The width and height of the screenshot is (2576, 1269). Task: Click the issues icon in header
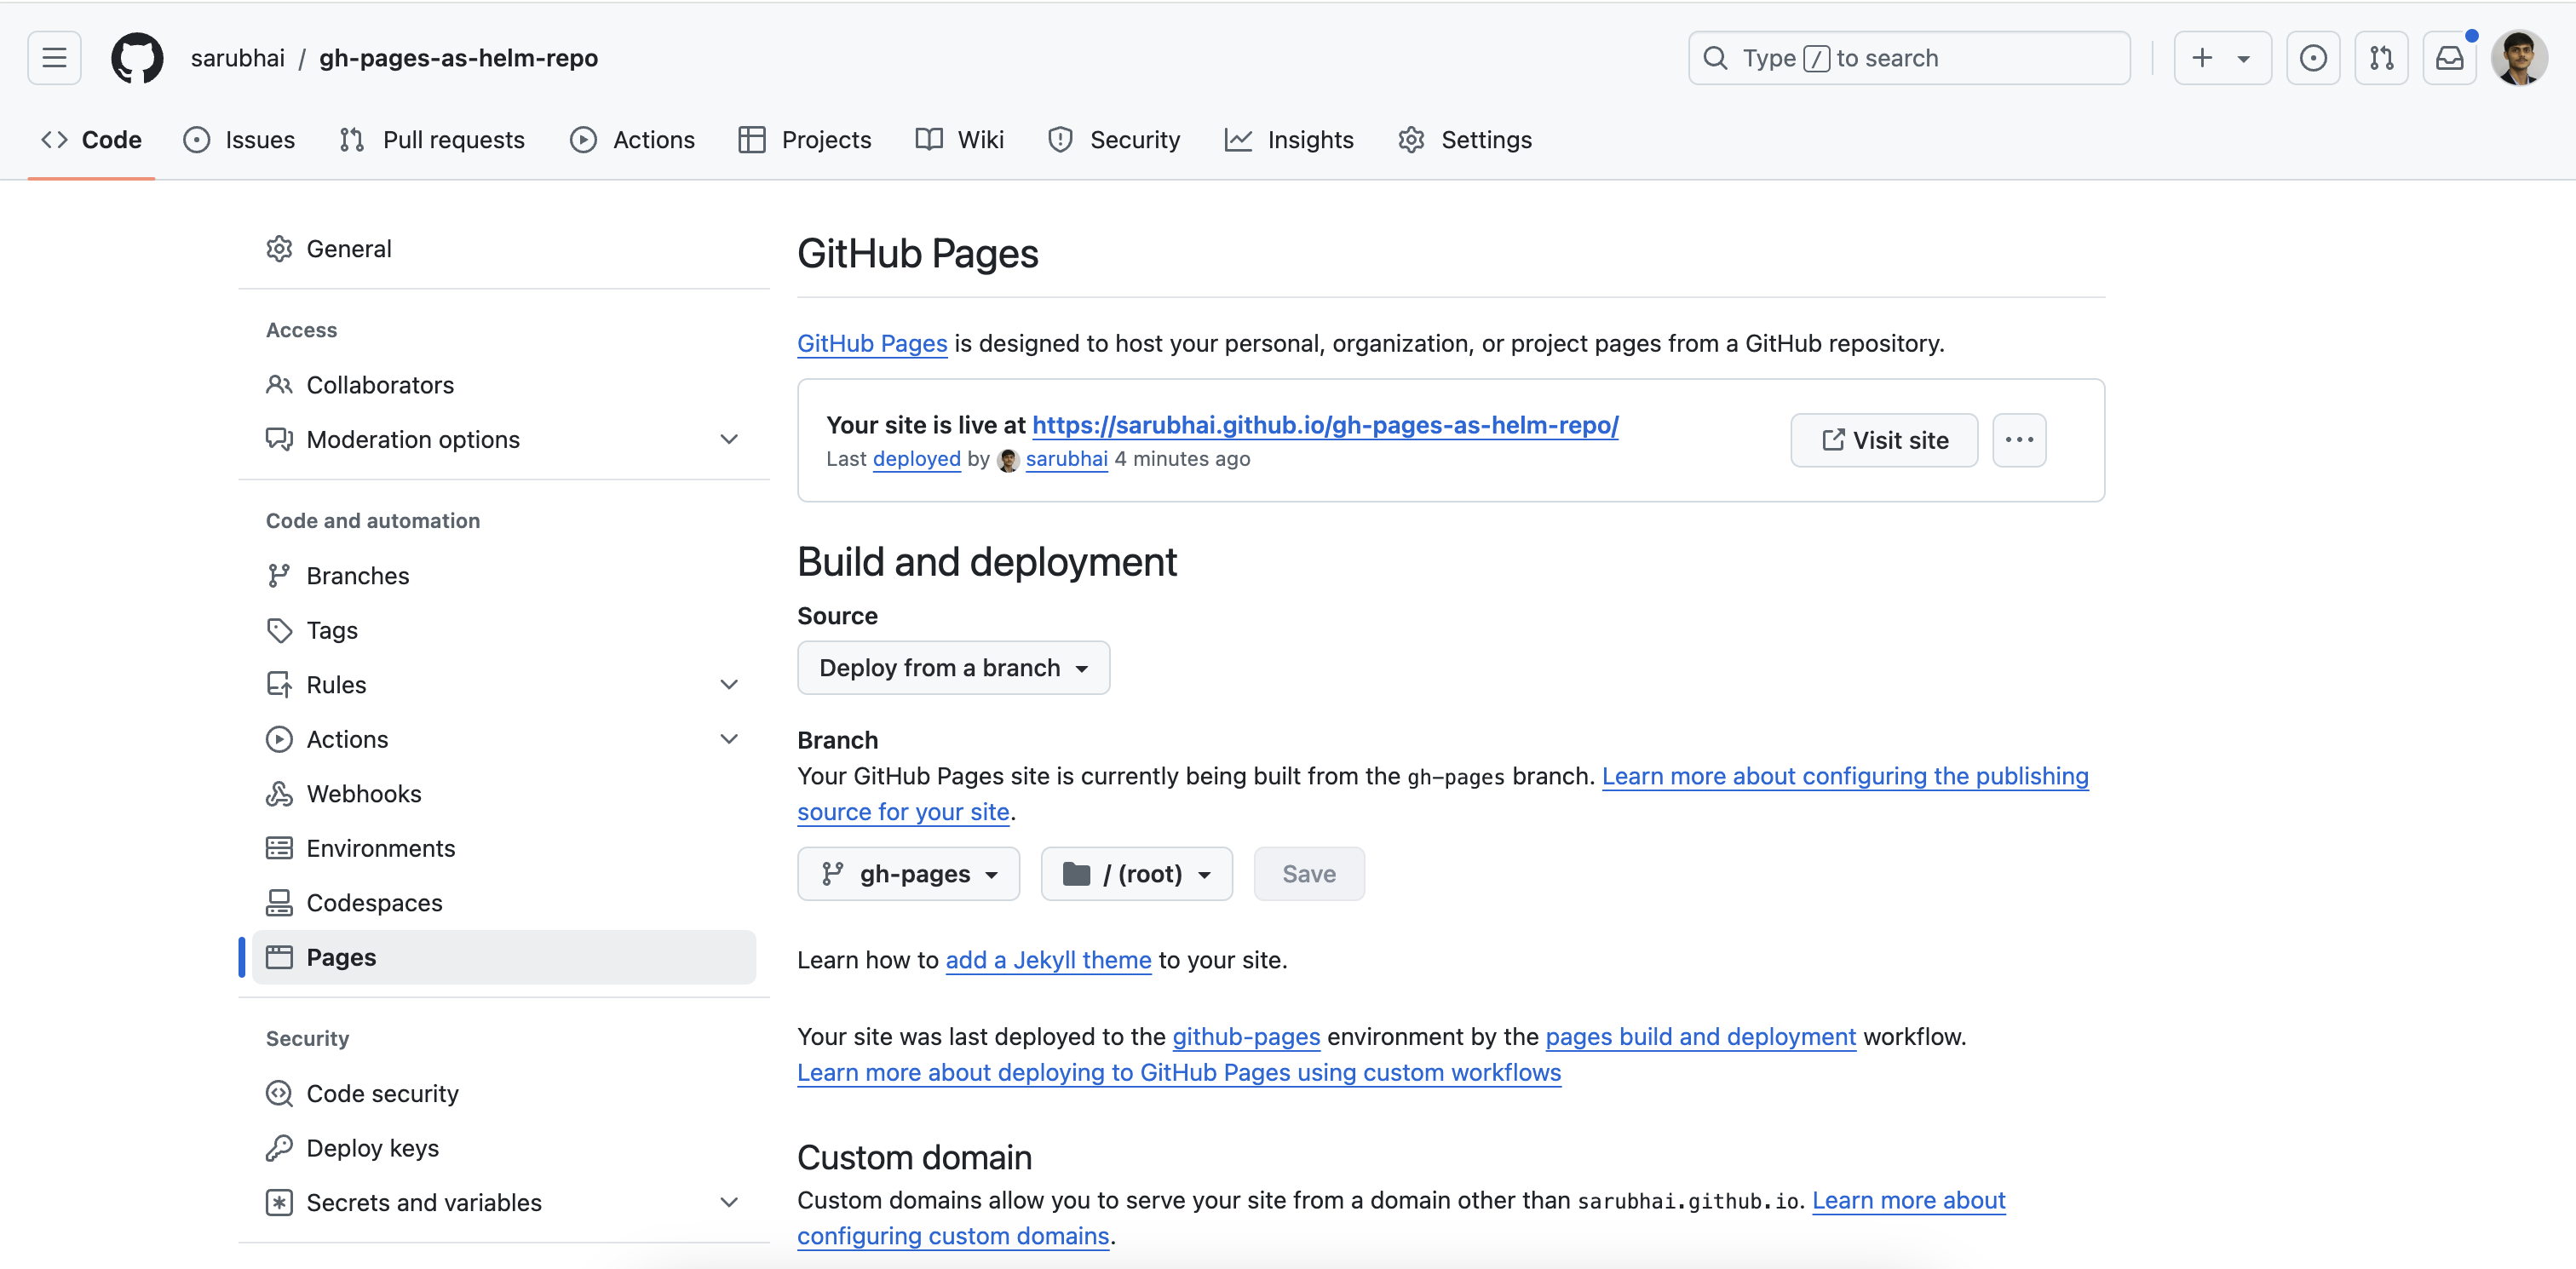pyautogui.click(x=2312, y=58)
